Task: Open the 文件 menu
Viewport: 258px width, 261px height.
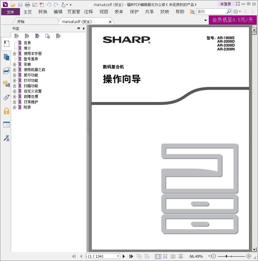Action: [x=10, y=12]
